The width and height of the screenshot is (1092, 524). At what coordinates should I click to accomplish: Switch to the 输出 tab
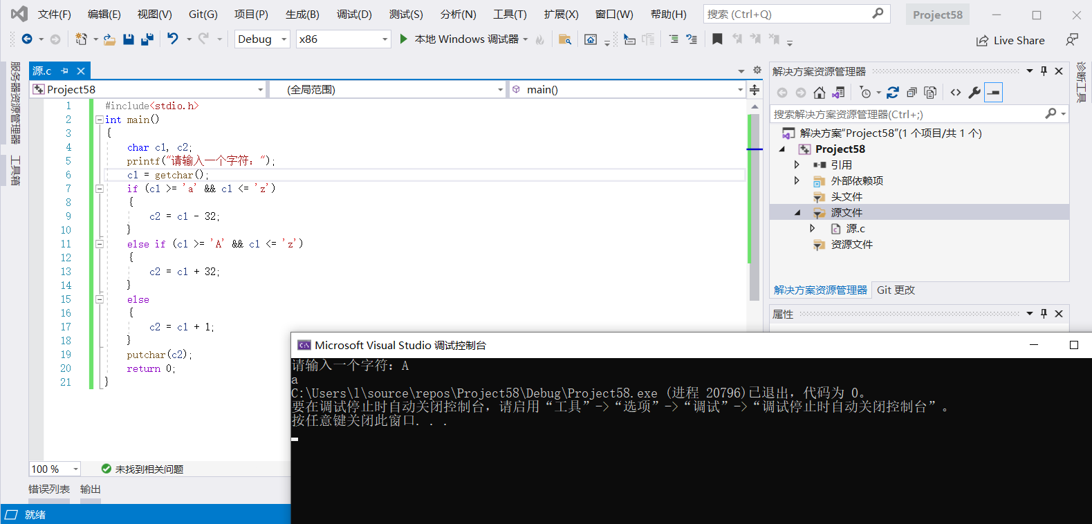91,489
